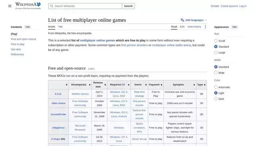Sort table by Payment column
The height and width of the screenshot is (146, 255).
(x=161, y=85)
